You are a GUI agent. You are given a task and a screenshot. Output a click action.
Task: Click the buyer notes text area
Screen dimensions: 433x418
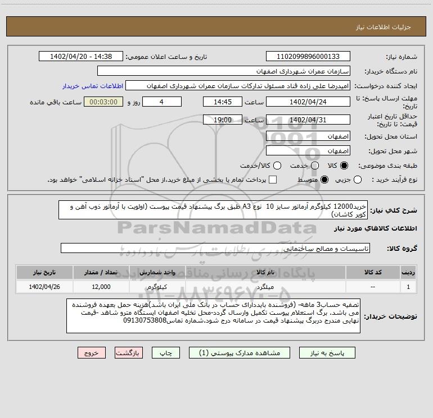coord(213,316)
